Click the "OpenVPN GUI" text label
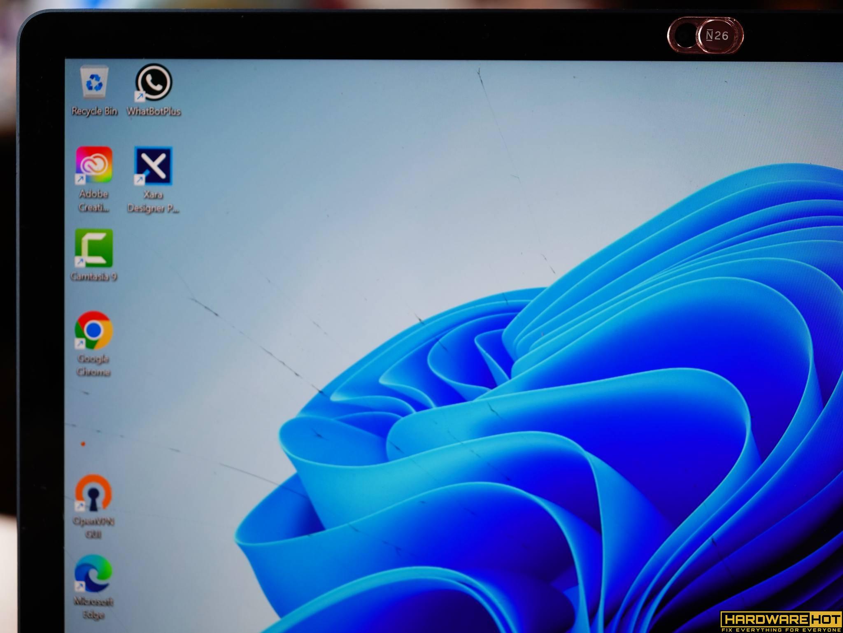 [x=93, y=527]
